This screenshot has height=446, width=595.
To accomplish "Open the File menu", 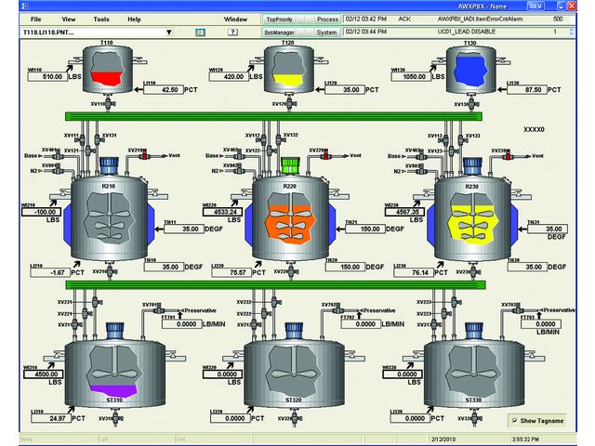I will click(x=35, y=20).
